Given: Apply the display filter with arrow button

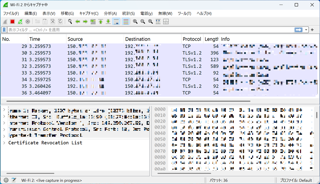Looking at the screenshot, I should [298, 30].
